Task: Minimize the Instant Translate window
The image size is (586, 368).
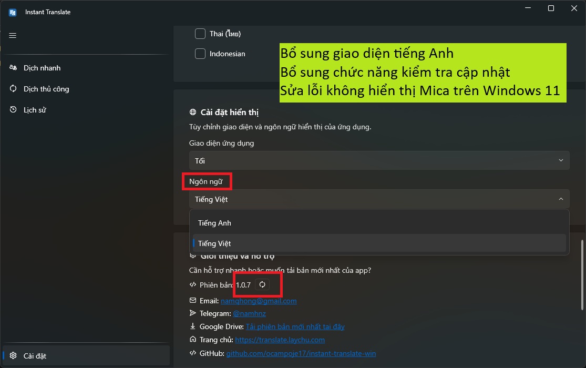Action: pyautogui.click(x=528, y=8)
